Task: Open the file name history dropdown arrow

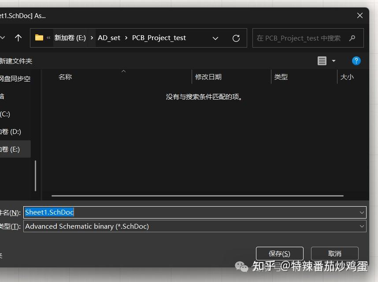Action: click(361, 212)
